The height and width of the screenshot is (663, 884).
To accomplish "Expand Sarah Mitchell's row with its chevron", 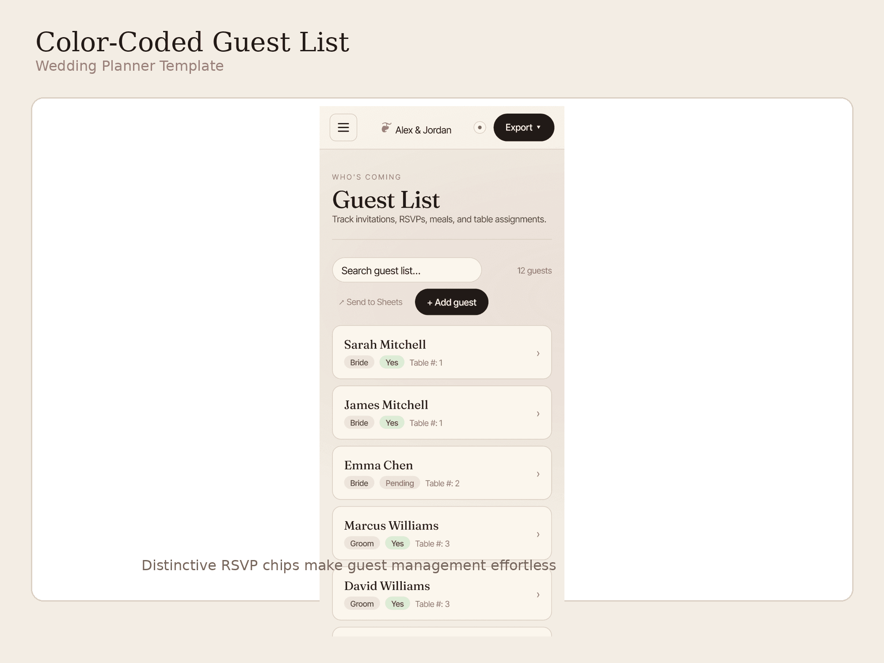I will 538,353.
